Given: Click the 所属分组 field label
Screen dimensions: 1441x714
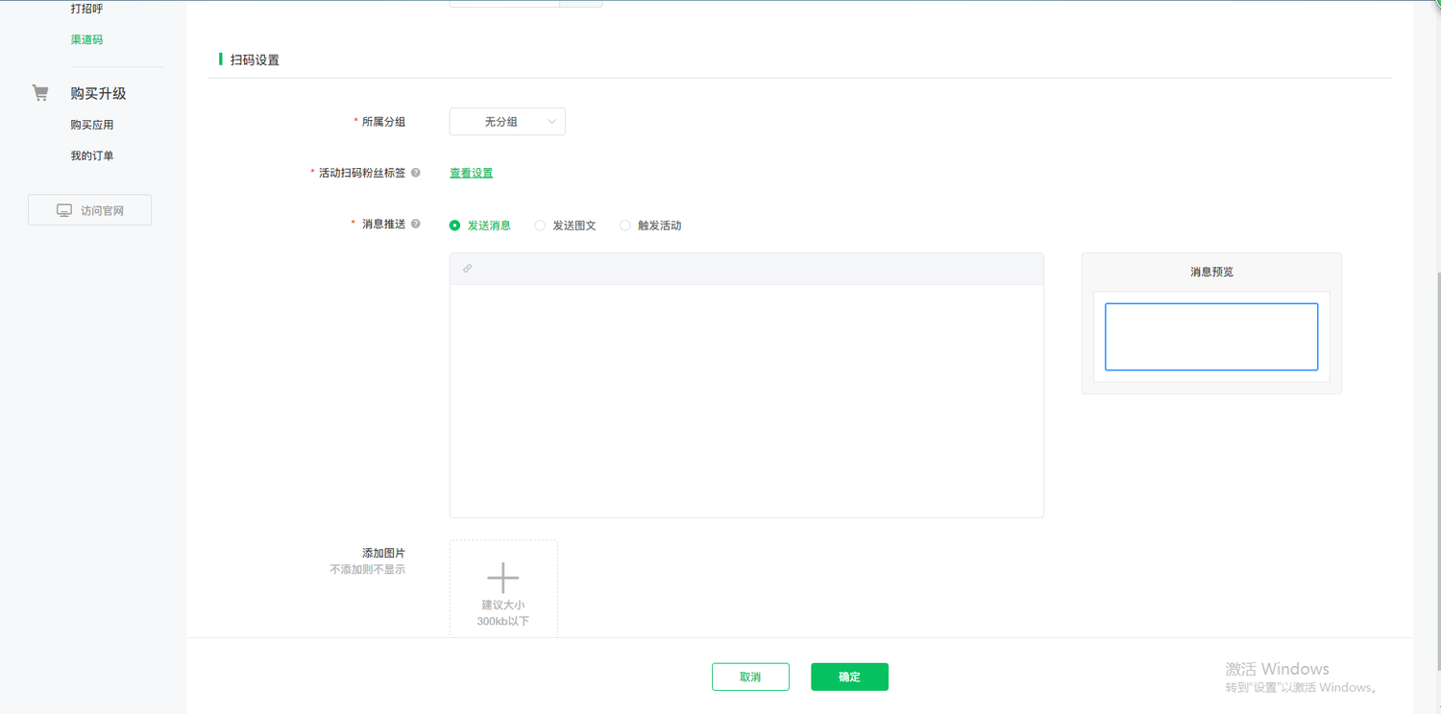Looking at the screenshot, I should 383,122.
